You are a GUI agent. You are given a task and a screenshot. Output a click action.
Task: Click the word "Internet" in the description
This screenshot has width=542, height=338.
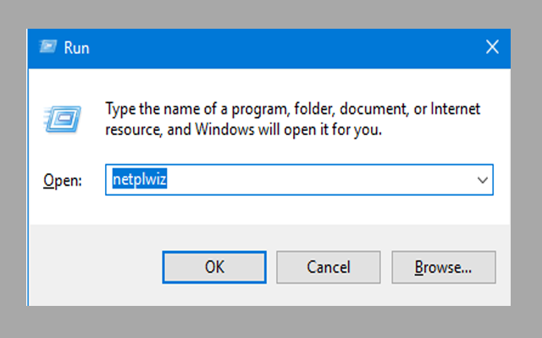tap(456, 110)
